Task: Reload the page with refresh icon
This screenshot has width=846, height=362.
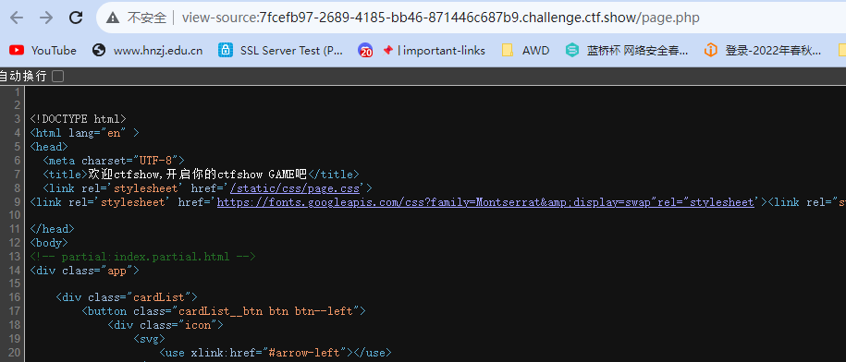Action: [76, 18]
